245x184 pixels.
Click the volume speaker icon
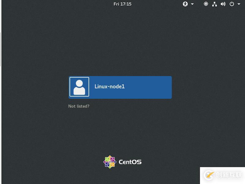click(x=223, y=4)
